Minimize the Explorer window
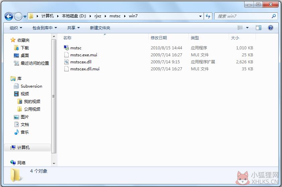 [x=249, y=4]
